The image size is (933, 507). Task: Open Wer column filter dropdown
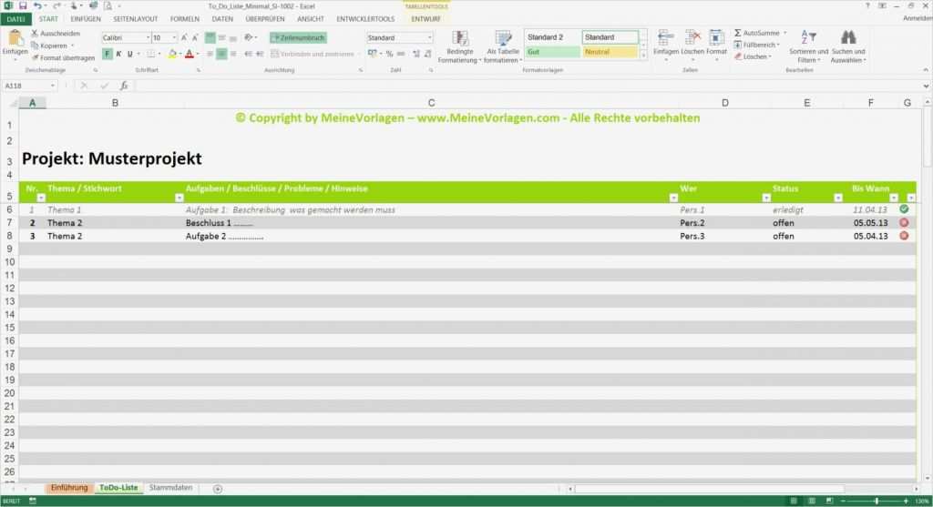pyautogui.click(x=766, y=198)
